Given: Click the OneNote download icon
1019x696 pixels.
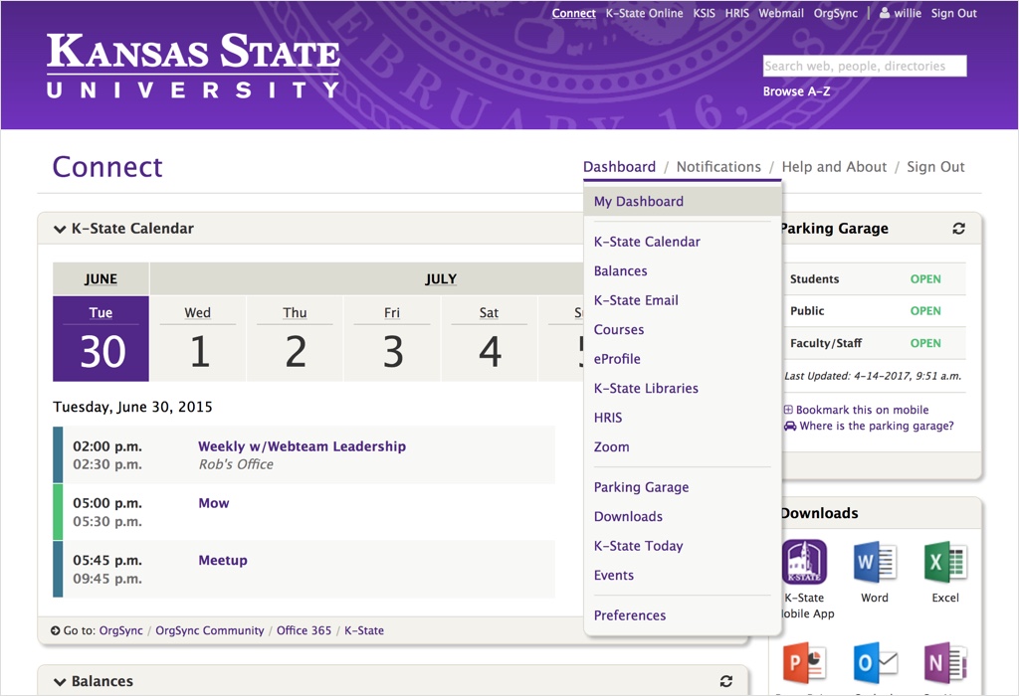Looking at the screenshot, I should coord(945,663).
